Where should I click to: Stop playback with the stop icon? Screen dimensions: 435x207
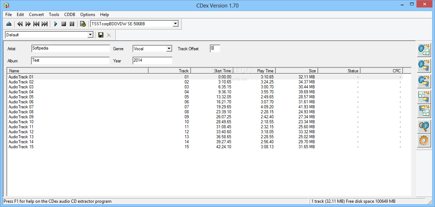click(x=64, y=24)
